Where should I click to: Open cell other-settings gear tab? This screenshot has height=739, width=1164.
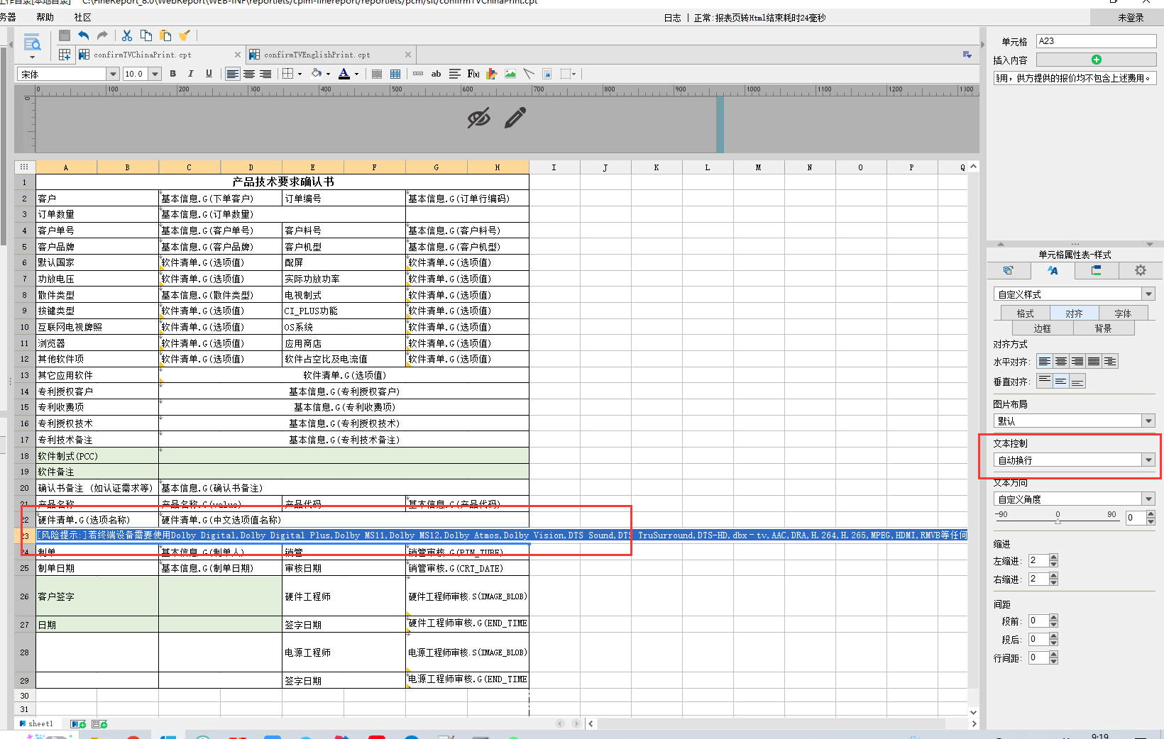[x=1140, y=270]
